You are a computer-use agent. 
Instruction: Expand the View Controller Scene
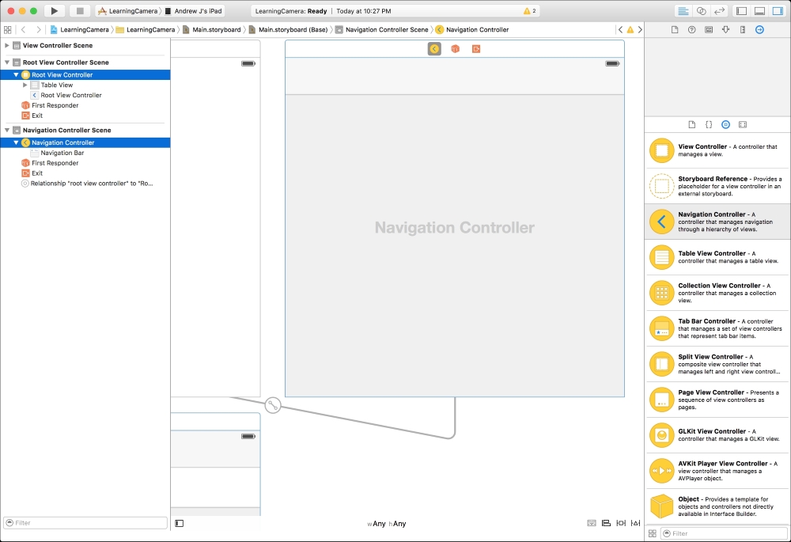pyautogui.click(x=7, y=45)
